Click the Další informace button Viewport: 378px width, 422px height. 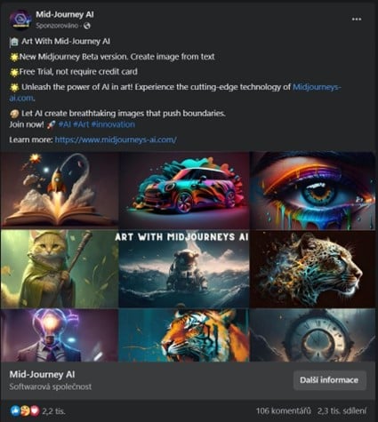point(329,380)
